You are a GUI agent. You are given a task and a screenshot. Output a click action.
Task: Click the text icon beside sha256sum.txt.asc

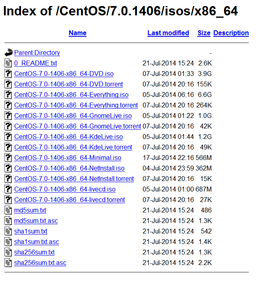pyautogui.click(x=8, y=263)
